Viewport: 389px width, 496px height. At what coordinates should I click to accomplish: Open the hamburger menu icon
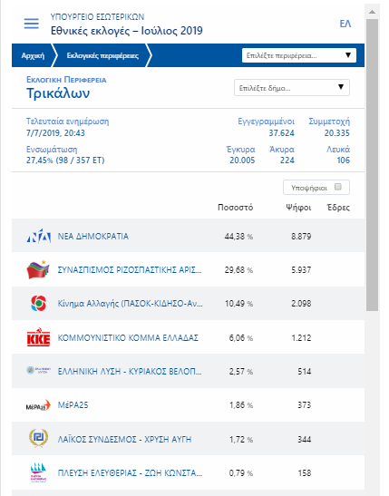pos(32,24)
